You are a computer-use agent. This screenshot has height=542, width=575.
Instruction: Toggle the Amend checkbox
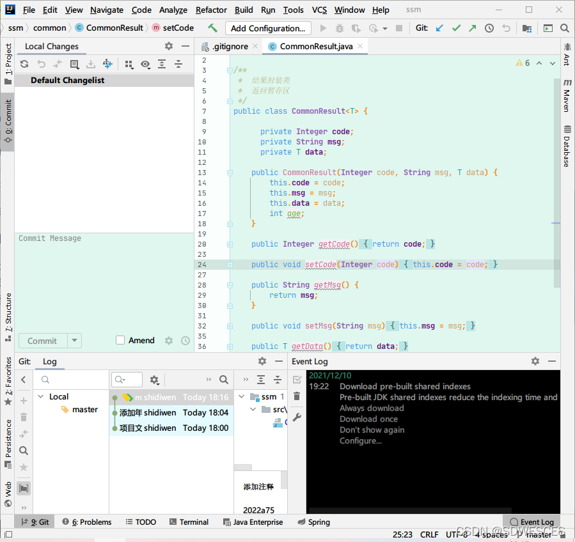[x=120, y=340]
